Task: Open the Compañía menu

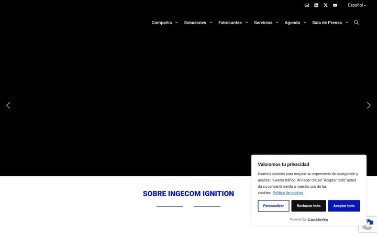Action: 162,23
